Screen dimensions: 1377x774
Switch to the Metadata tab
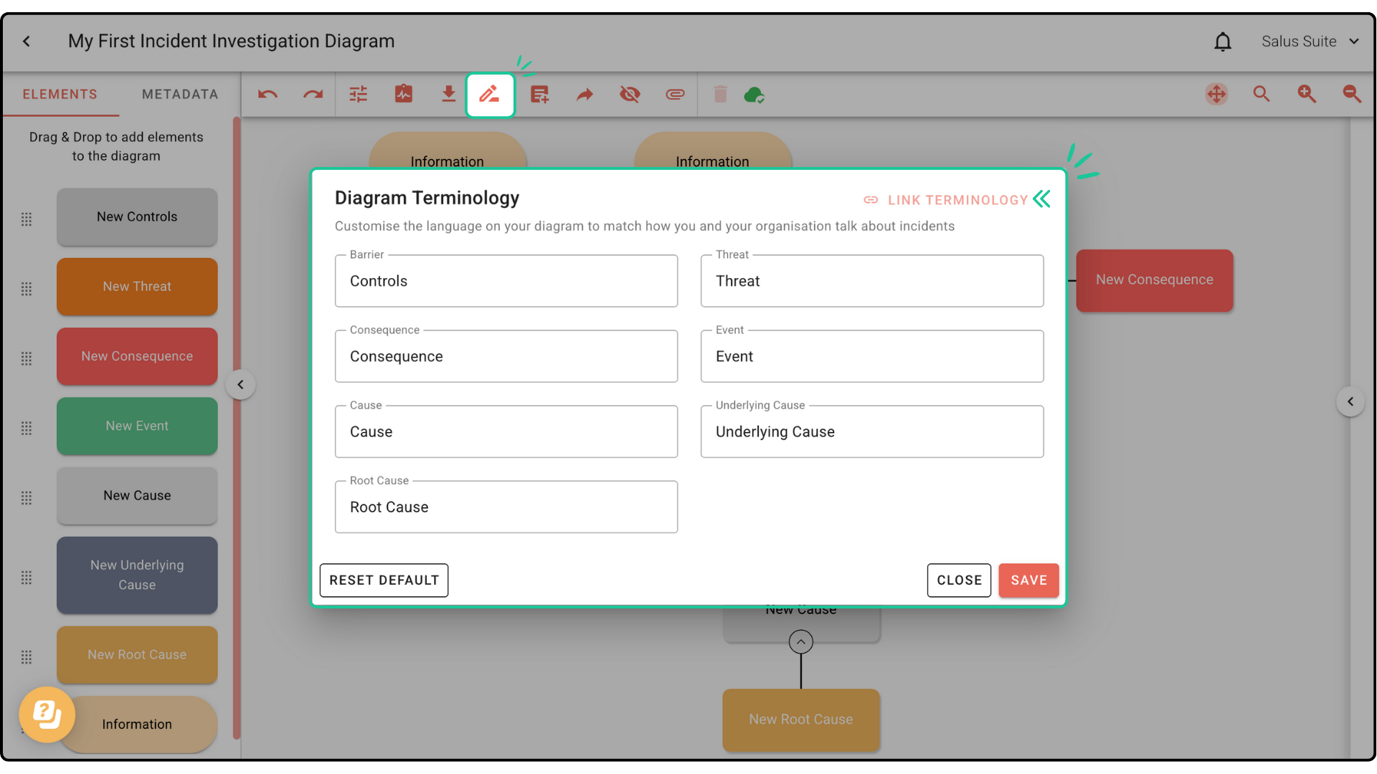[179, 95]
